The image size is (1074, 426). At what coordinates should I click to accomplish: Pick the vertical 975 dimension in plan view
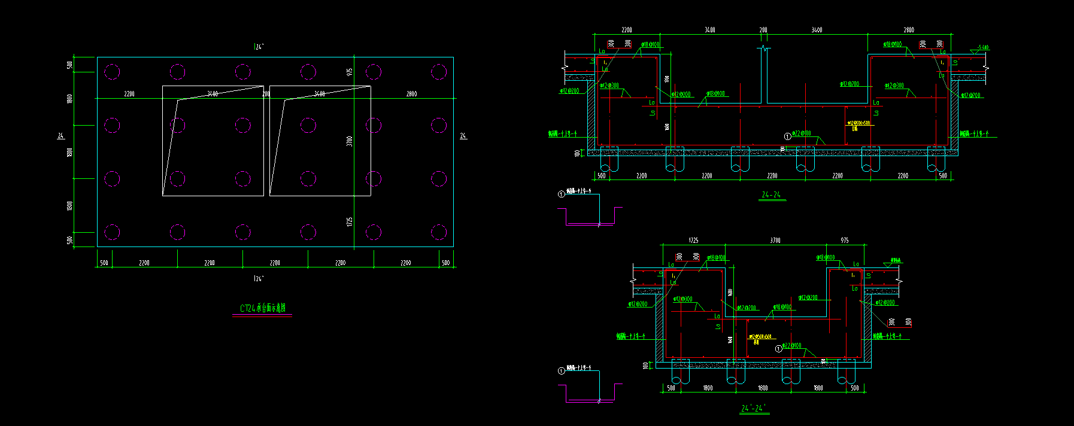(350, 72)
